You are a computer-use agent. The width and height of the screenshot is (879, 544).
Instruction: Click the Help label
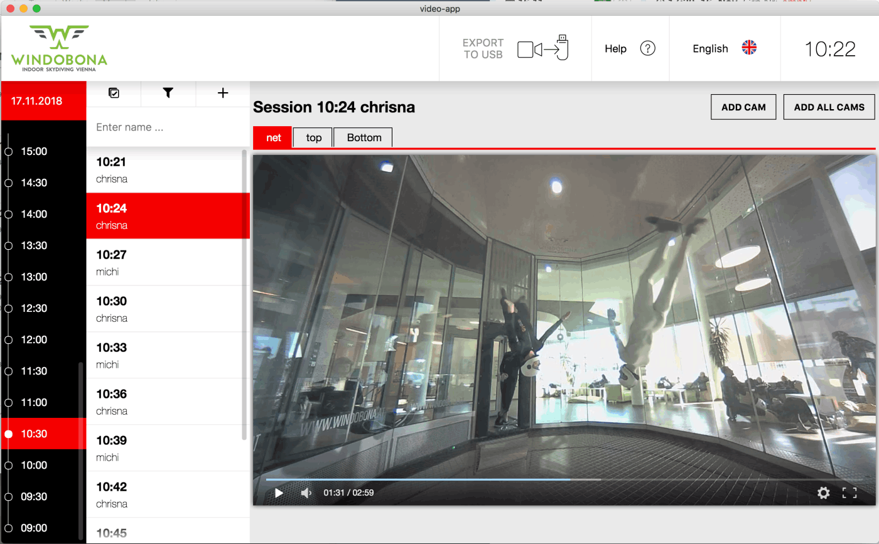click(x=616, y=48)
